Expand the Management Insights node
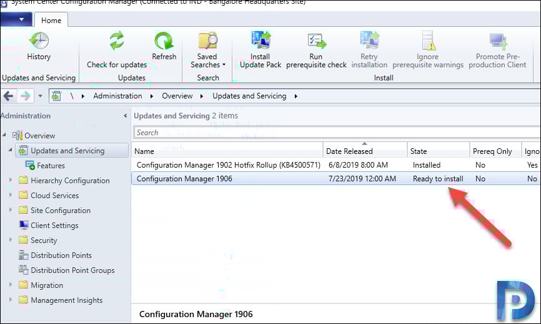Screen dimensions: 541x324 pyautogui.click(x=11, y=299)
